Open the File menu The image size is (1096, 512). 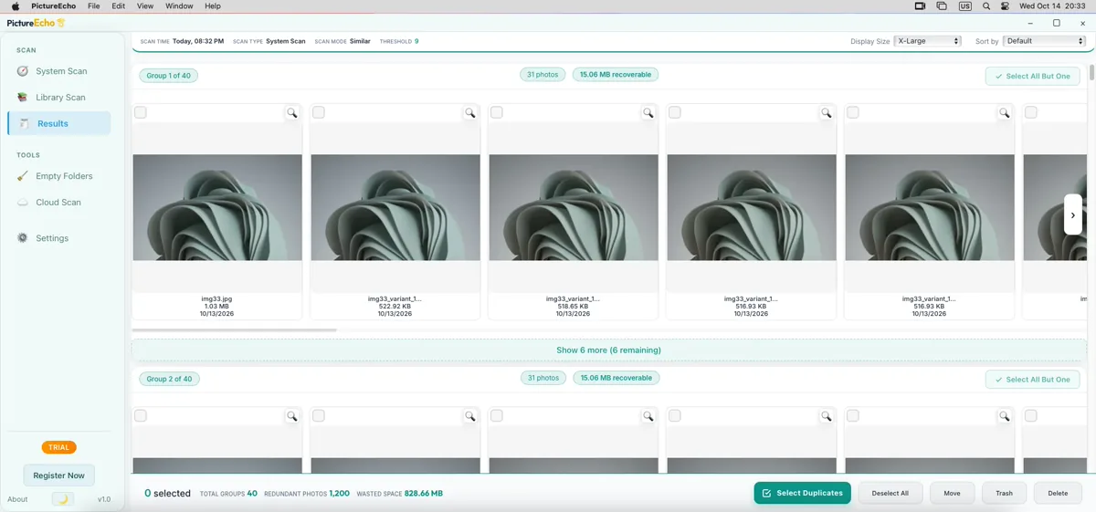[x=94, y=6]
